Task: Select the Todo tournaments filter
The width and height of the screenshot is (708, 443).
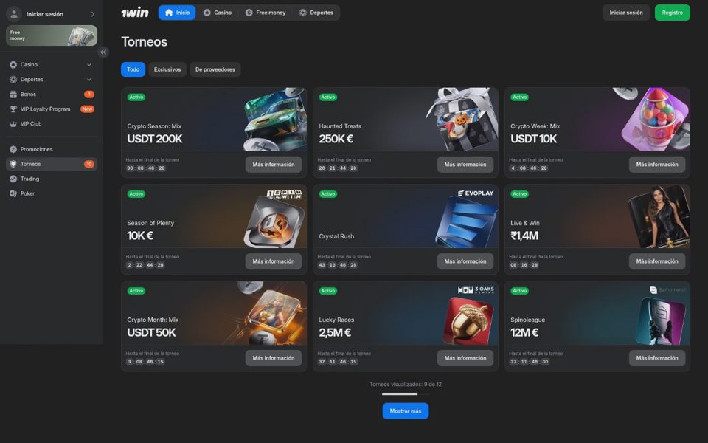Action: [133, 69]
